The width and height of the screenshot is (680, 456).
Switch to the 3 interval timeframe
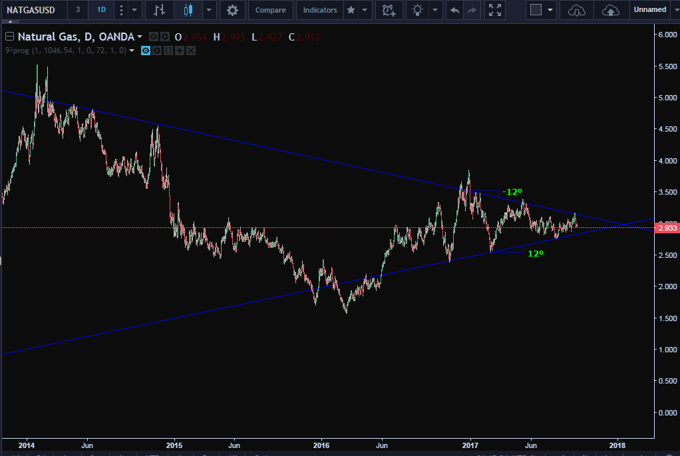point(78,10)
